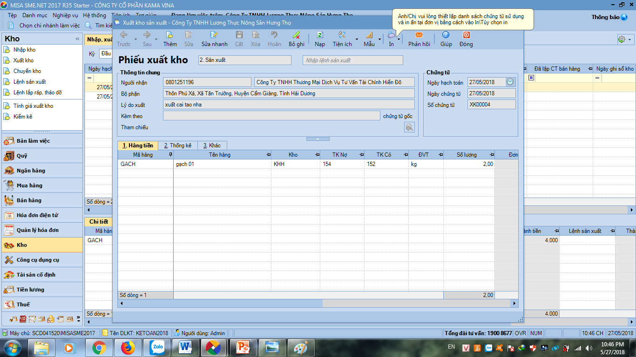Select Nhập kho in Kho tree
636x357 pixels.
[x=24, y=50]
